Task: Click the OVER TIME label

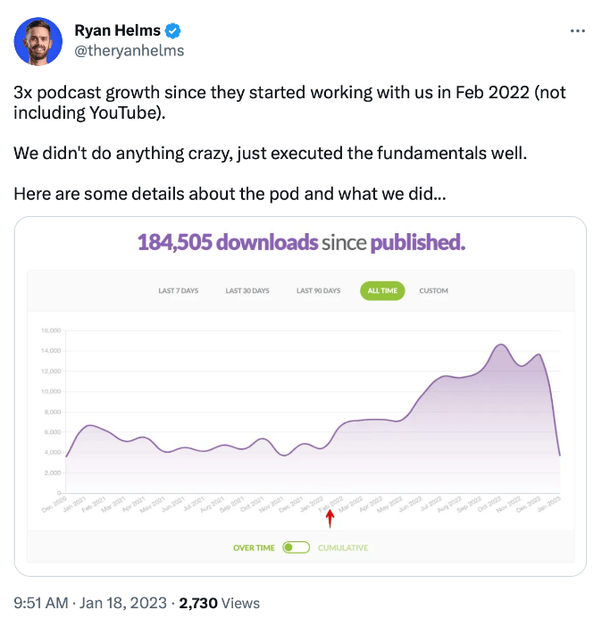Action: pos(254,548)
